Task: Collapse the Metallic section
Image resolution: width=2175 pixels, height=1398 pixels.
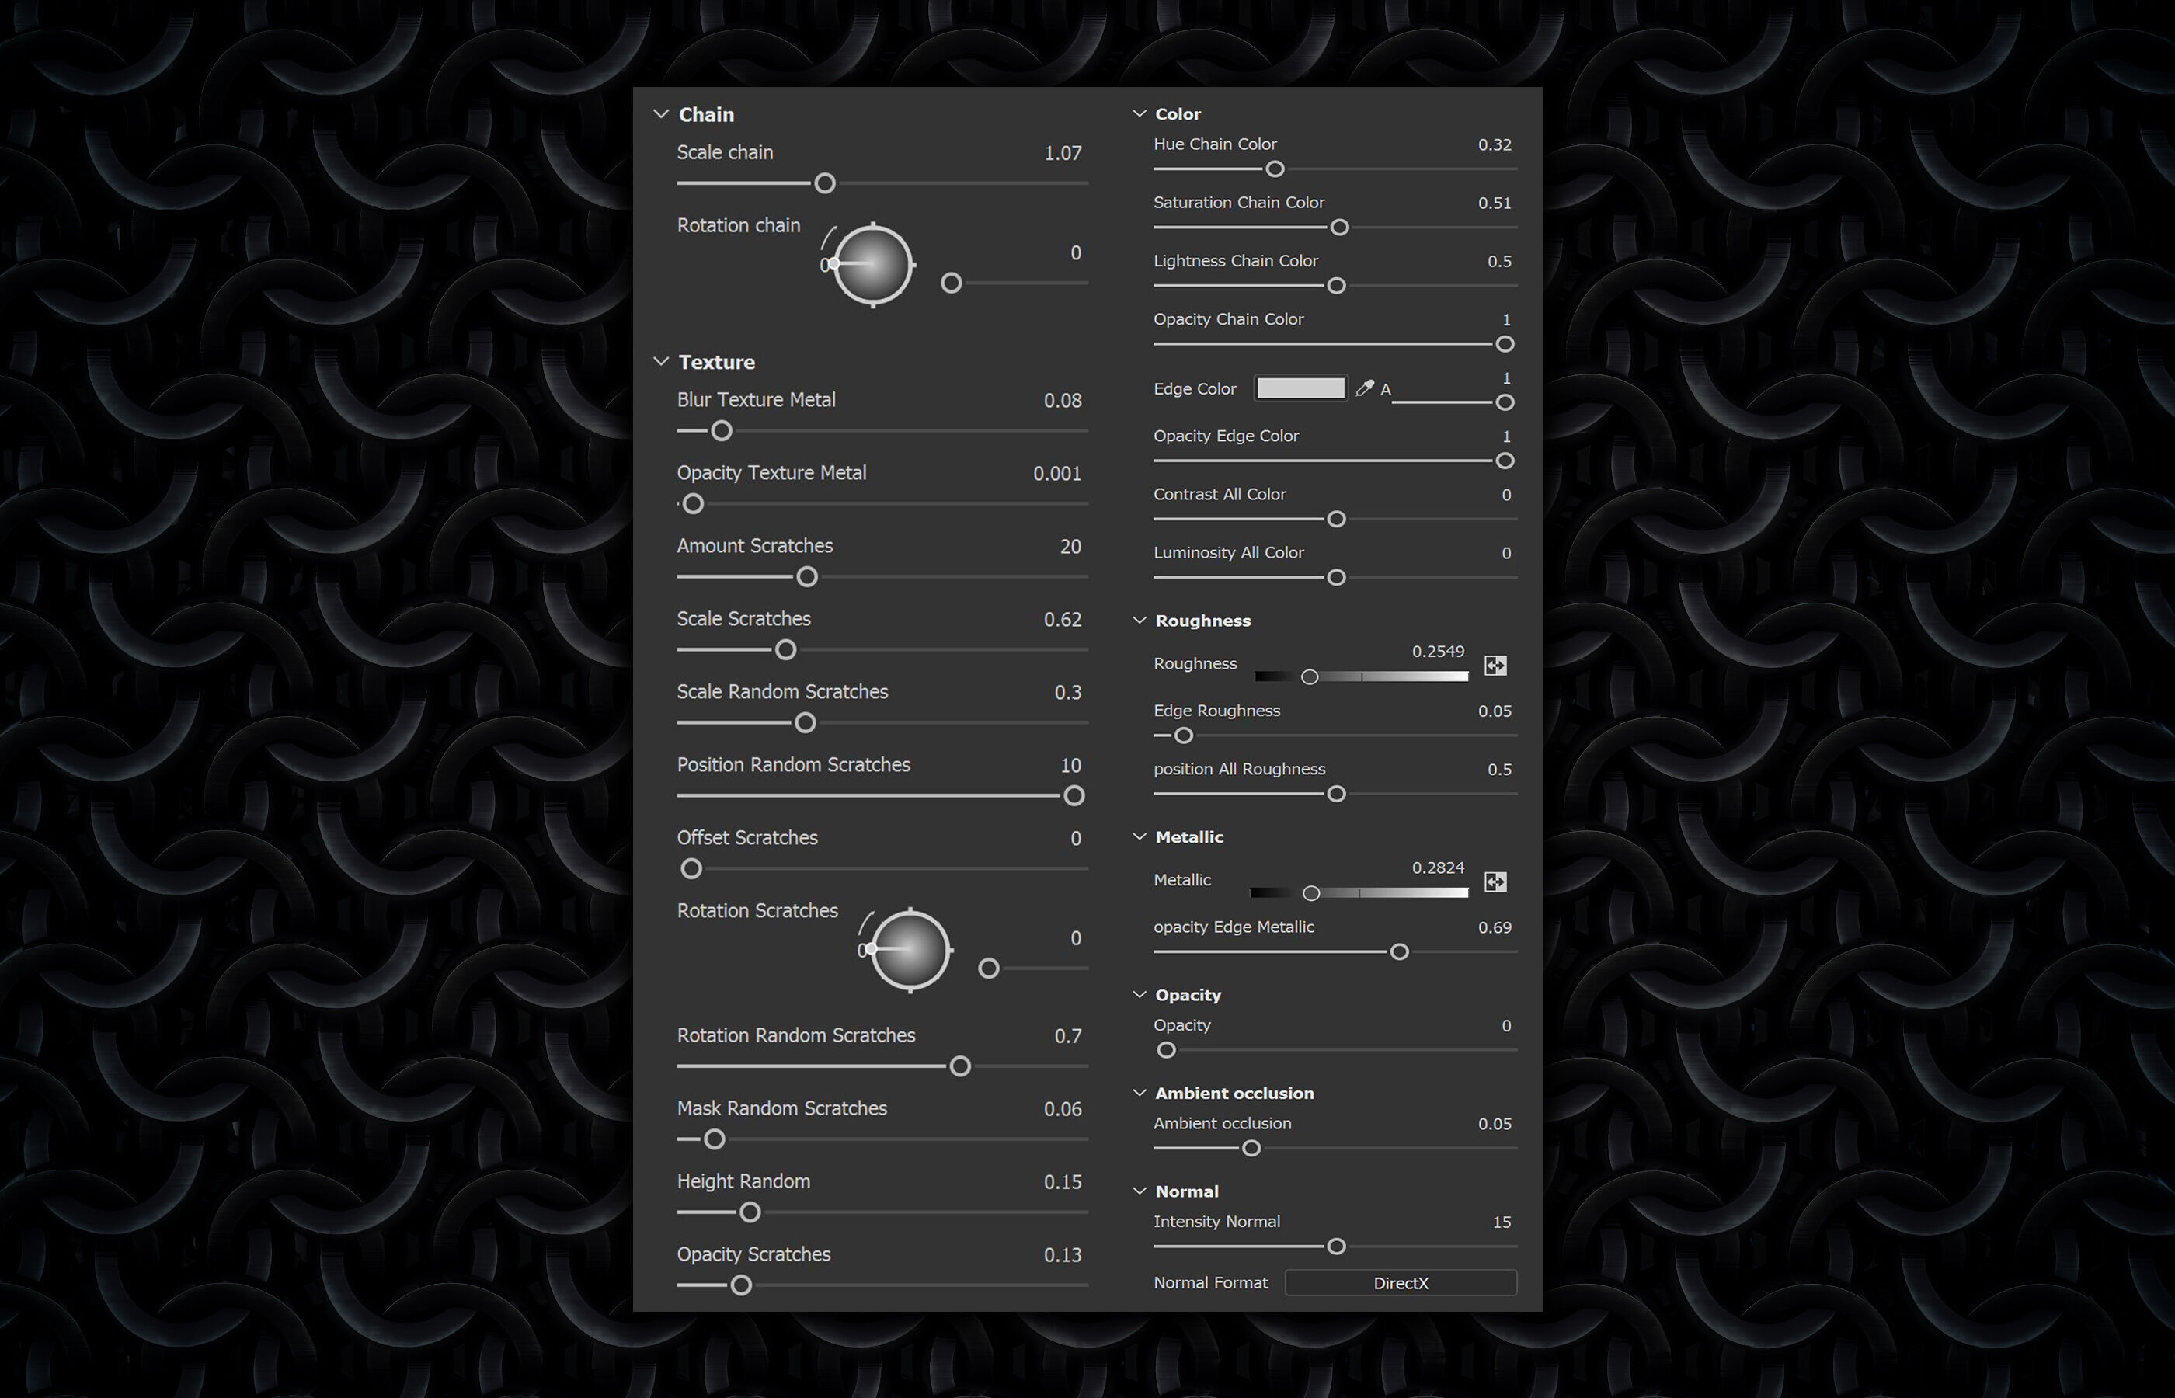Action: [1140, 836]
